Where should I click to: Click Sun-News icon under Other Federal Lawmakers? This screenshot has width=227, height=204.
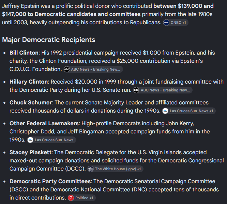pos(30,140)
